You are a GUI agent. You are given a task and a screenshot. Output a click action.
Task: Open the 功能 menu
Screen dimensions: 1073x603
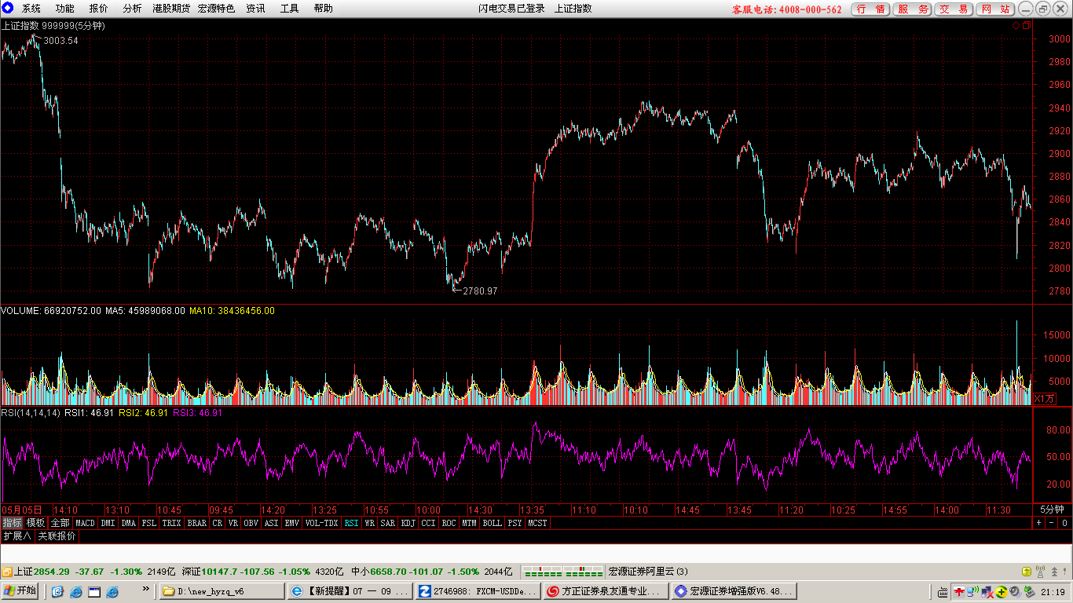pos(65,9)
